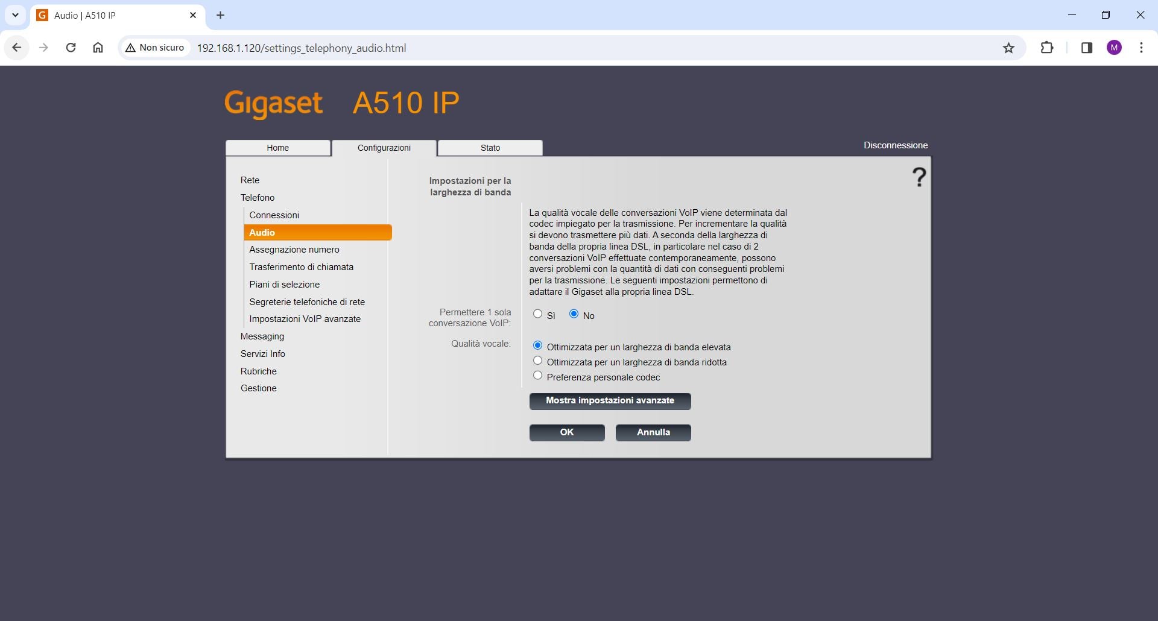The height and width of the screenshot is (621, 1158).
Task: Click the browser forward arrow
Action: pyautogui.click(x=43, y=48)
